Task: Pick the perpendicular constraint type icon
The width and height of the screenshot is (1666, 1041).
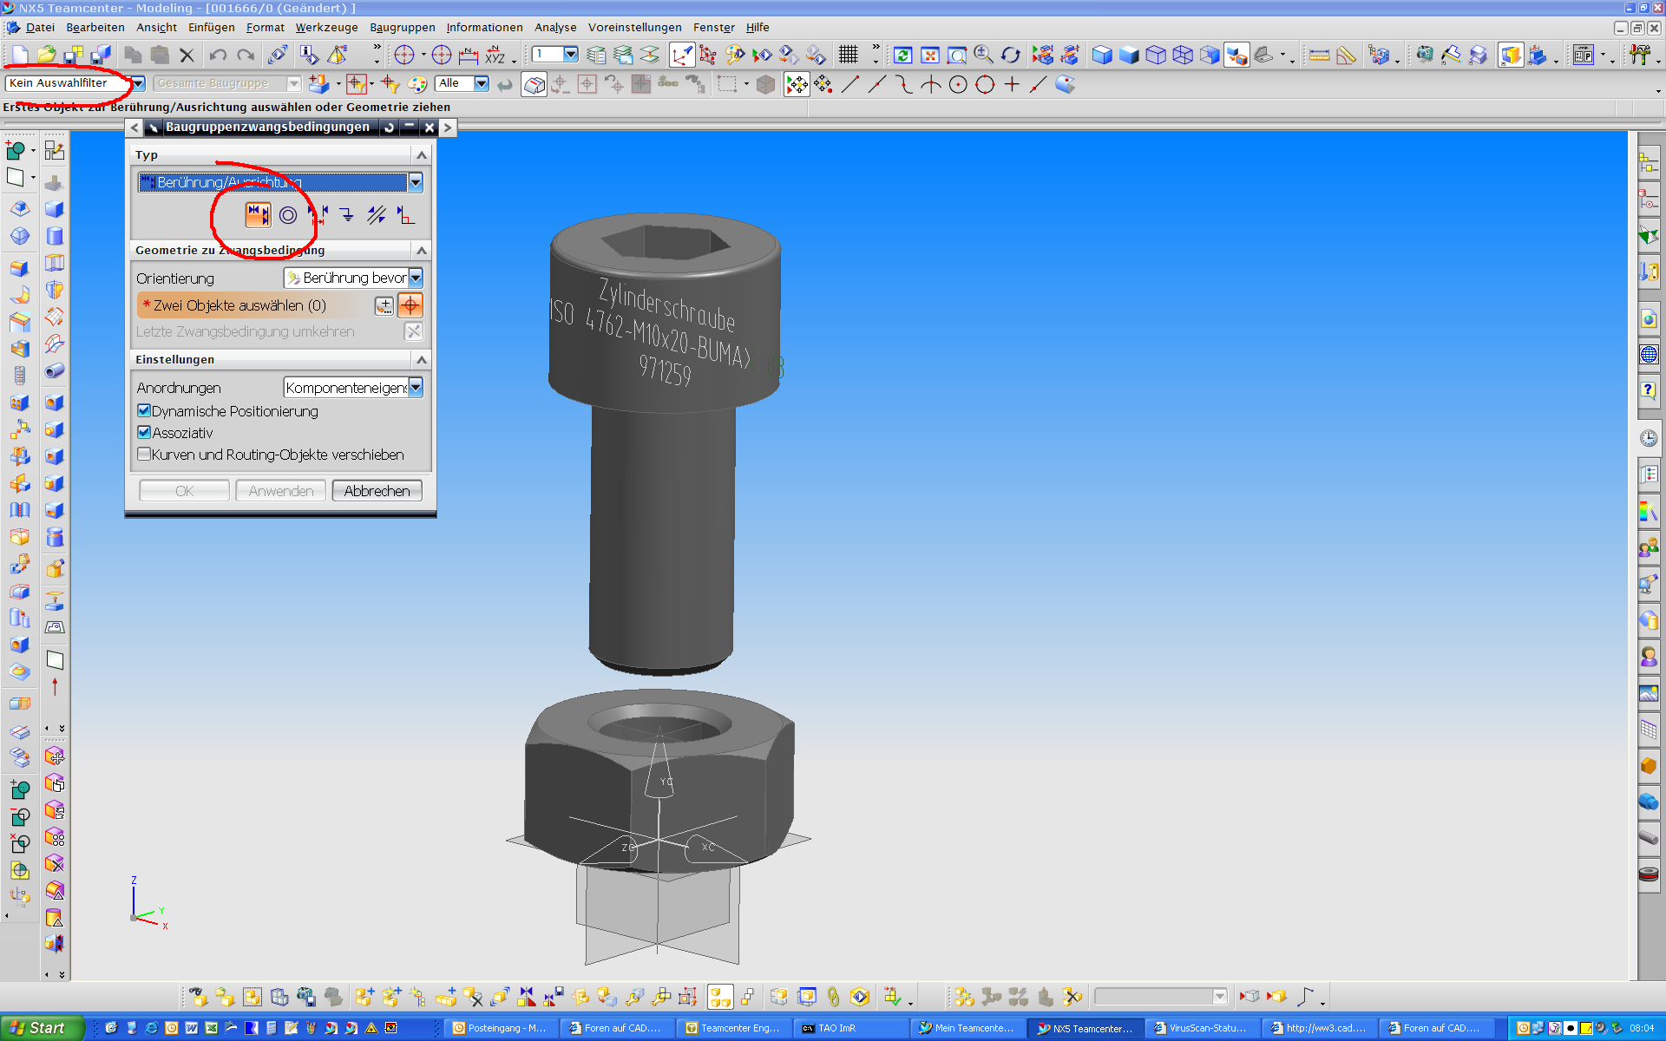Action: tap(405, 215)
